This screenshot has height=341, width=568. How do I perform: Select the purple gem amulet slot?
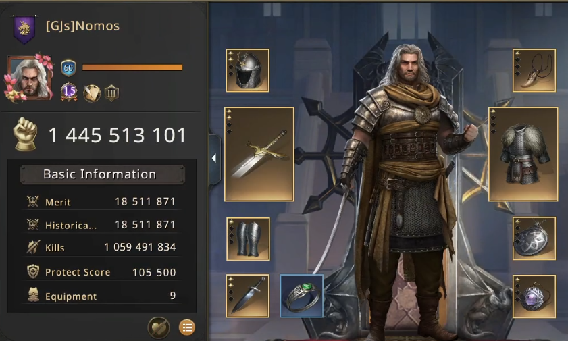click(x=534, y=296)
